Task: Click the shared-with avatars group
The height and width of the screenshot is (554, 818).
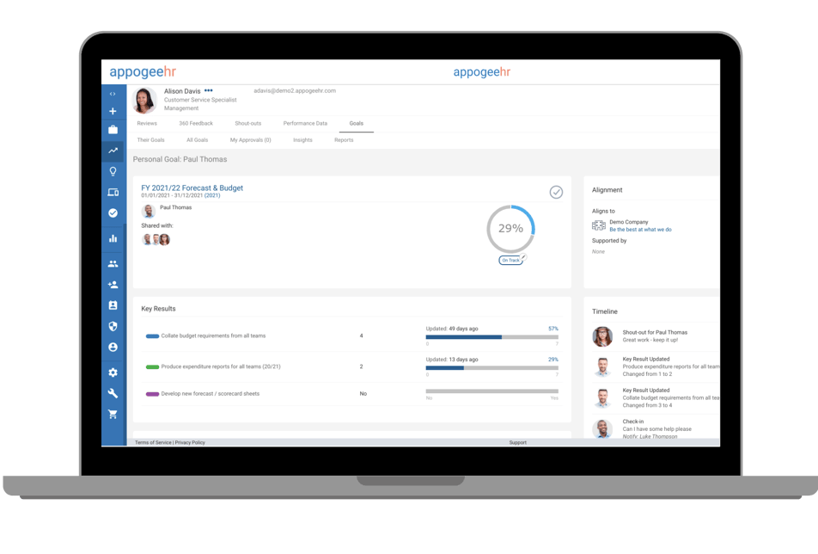Action: (156, 239)
